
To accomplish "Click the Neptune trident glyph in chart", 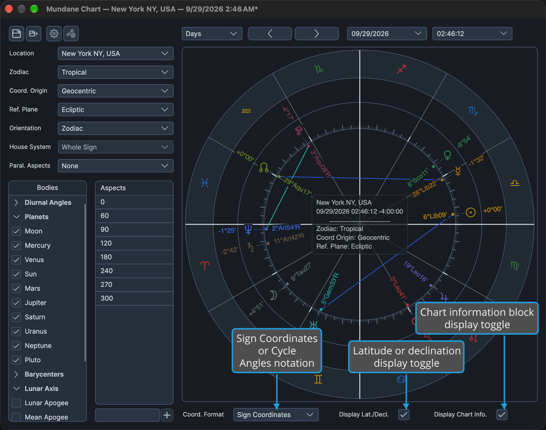I will (x=248, y=229).
